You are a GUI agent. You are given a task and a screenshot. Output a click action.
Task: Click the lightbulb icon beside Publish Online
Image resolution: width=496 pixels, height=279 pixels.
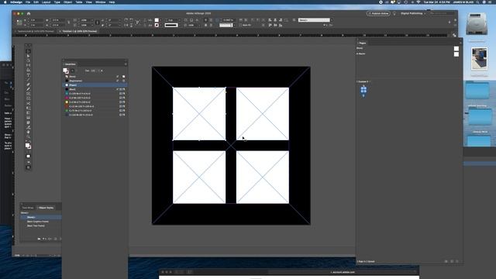(x=394, y=14)
